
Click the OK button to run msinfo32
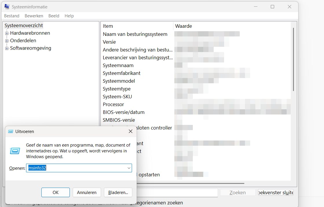coord(55,192)
